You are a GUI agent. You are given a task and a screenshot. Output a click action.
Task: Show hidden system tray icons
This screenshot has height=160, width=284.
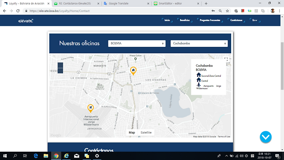(226, 156)
